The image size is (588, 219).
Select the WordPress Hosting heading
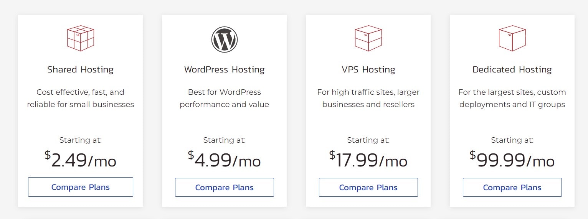click(225, 69)
